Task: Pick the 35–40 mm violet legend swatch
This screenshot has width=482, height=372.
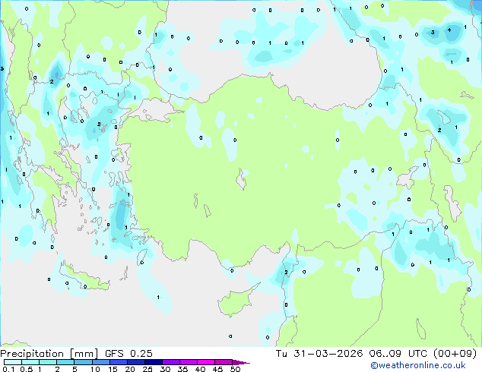Action: pos(189,362)
